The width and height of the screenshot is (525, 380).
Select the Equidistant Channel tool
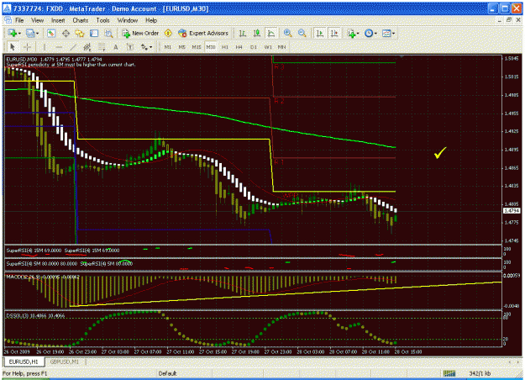click(87, 47)
